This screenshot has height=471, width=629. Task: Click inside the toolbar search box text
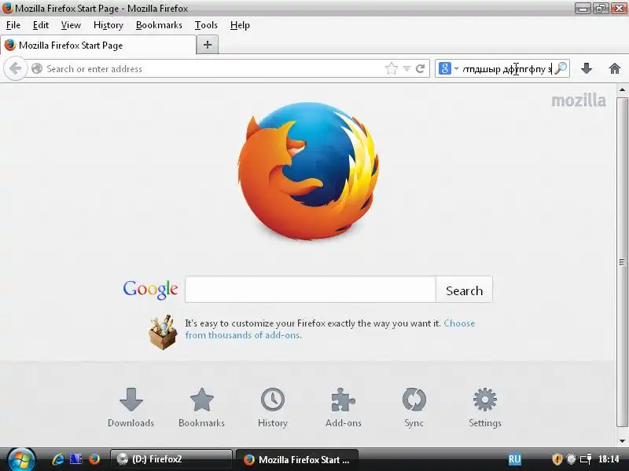pos(507,69)
